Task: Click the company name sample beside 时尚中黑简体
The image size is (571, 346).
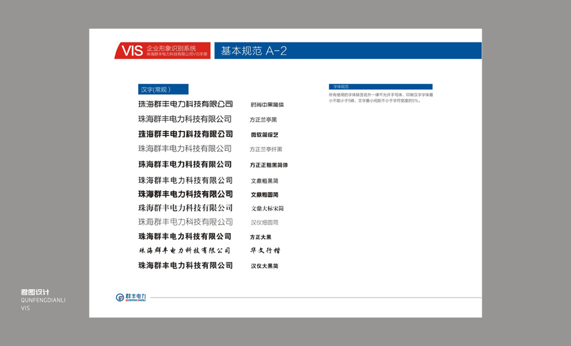Action: pyautogui.click(x=186, y=104)
